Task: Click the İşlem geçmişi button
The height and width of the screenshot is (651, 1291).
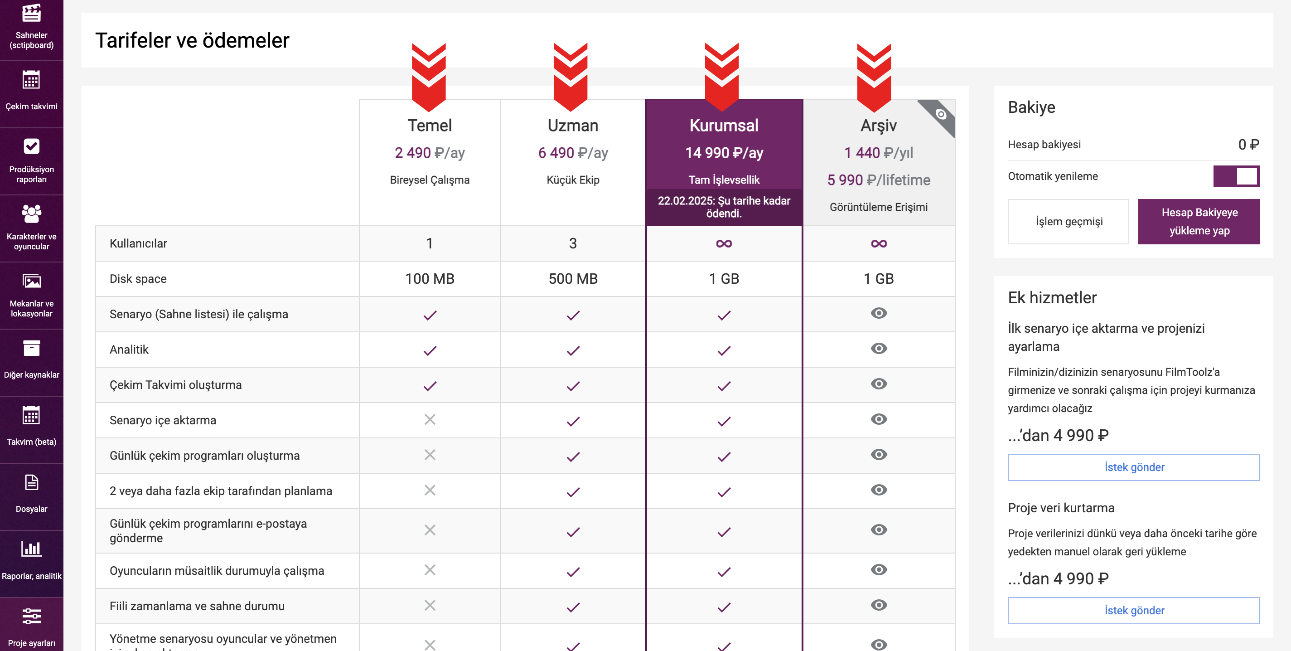Action: [1069, 222]
